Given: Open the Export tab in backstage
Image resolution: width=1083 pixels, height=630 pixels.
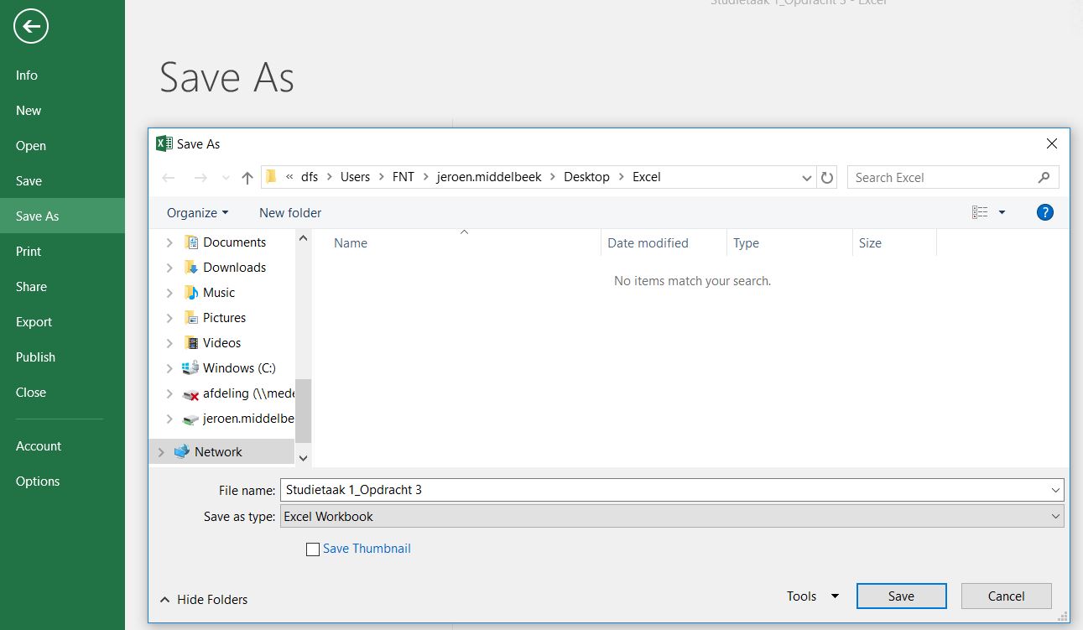Looking at the screenshot, I should point(34,322).
